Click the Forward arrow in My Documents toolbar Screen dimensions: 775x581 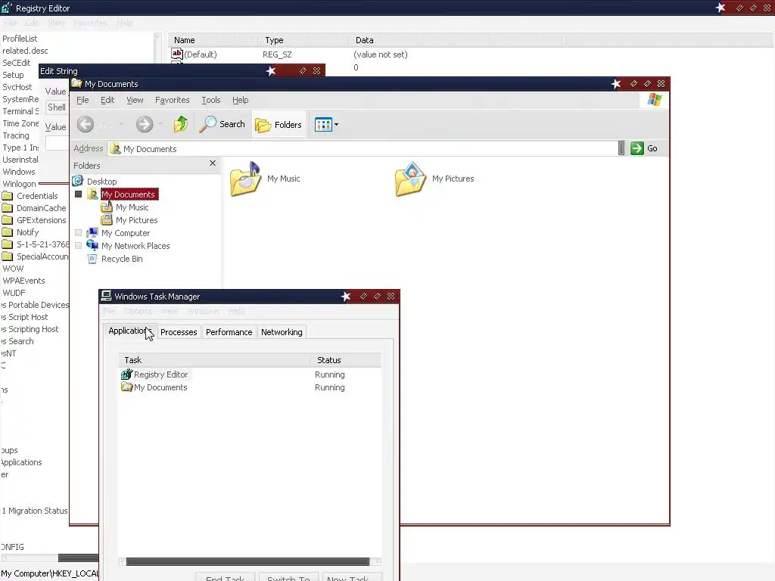tap(145, 125)
